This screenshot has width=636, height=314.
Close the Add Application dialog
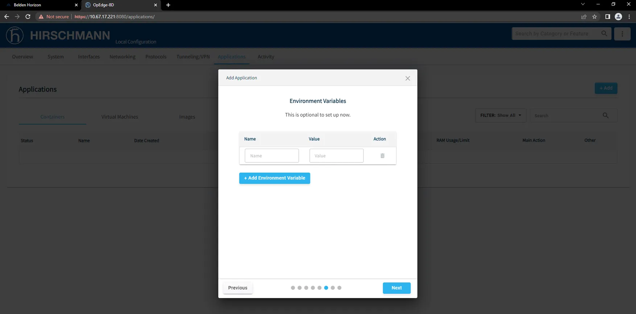click(x=408, y=78)
